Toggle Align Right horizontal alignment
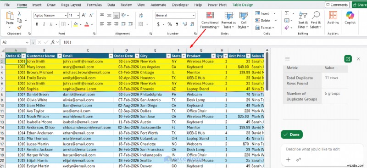Image resolution: width=367 pixels, height=168 pixels. point(116,24)
